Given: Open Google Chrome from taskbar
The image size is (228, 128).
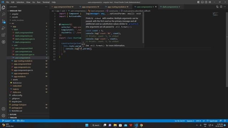Looking at the screenshot, I should click(141, 125).
